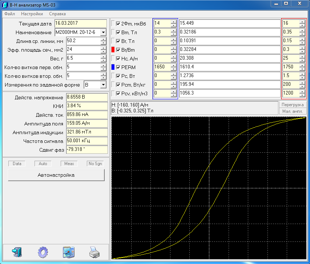The width and height of the screenshot is (310, 264).
Task: Click the red Br/Bm status swatch
Action: coord(113,49)
